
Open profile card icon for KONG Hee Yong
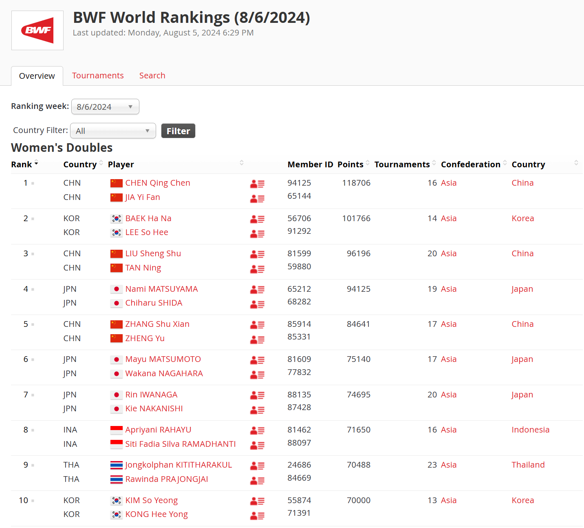tap(257, 515)
